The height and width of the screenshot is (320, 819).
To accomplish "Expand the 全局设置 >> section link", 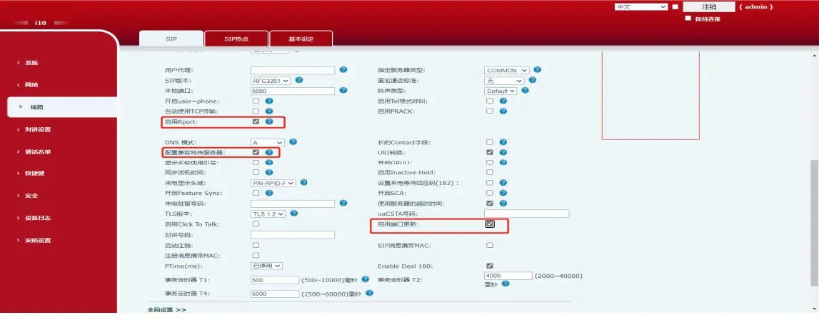I will point(166,310).
